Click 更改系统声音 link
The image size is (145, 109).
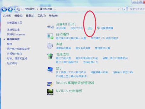tap(83, 48)
